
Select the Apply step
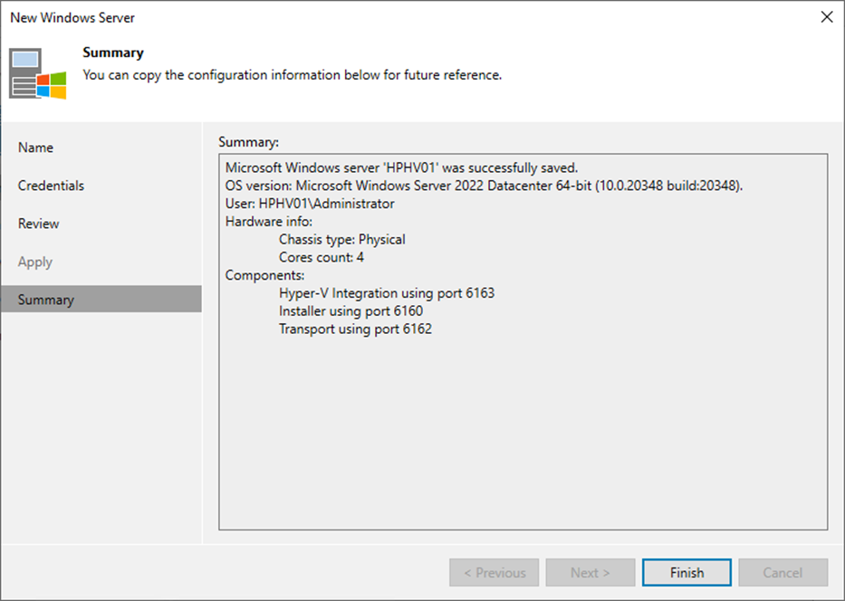pos(35,262)
